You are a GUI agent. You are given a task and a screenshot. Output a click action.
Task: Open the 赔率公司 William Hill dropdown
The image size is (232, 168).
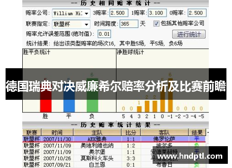(x=71, y=13)
